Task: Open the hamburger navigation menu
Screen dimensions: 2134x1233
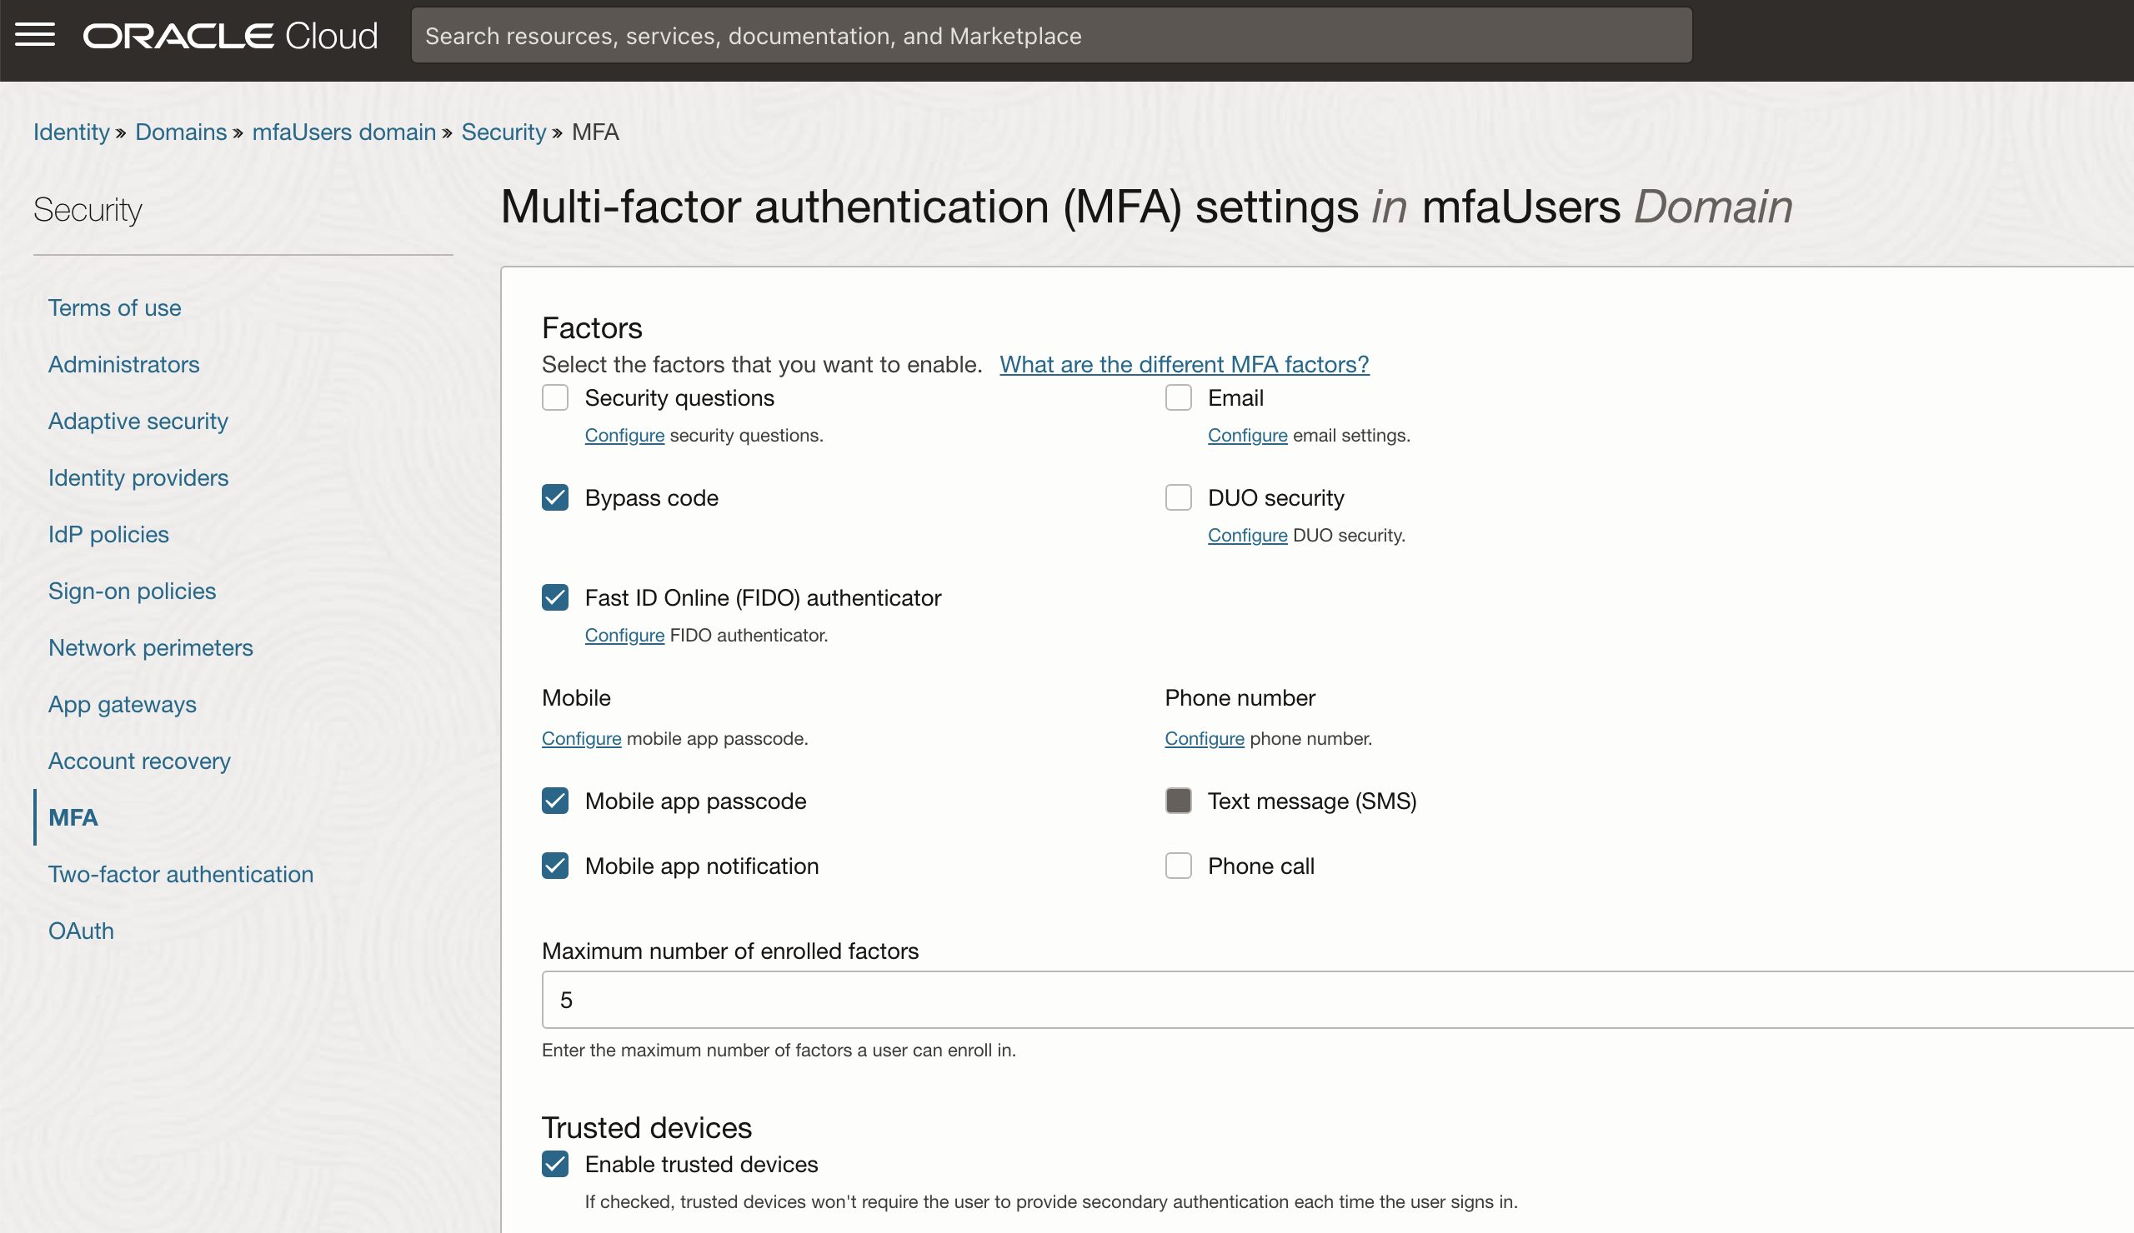Action: coord(35,36)
